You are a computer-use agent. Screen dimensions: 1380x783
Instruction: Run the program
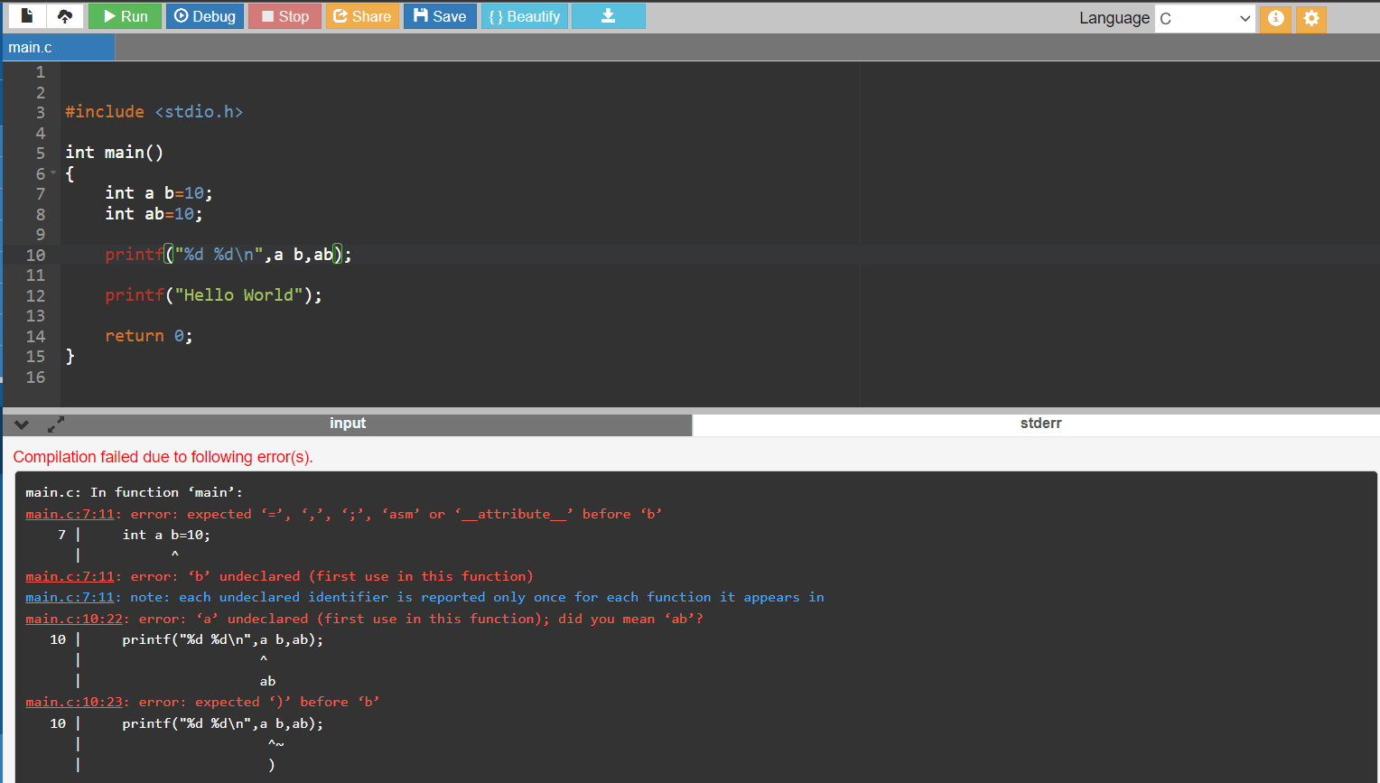pyautogui.click(x=126, y=16)
